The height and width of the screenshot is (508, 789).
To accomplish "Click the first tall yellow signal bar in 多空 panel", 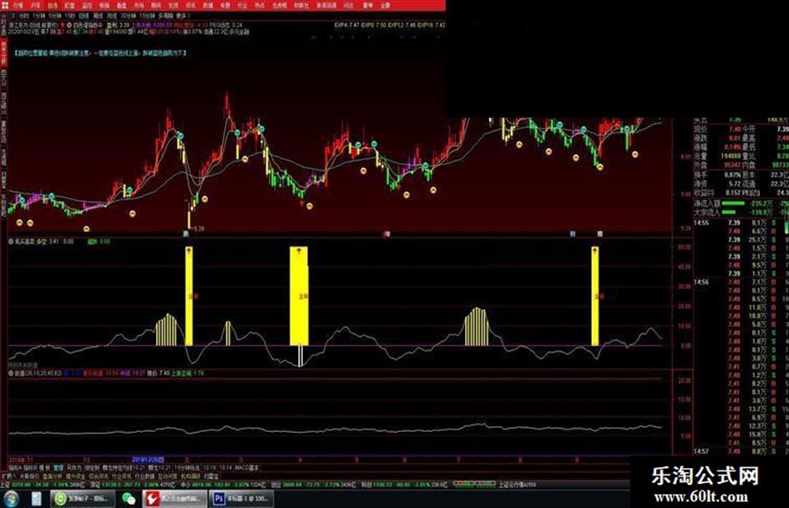I will coord(189,296).
